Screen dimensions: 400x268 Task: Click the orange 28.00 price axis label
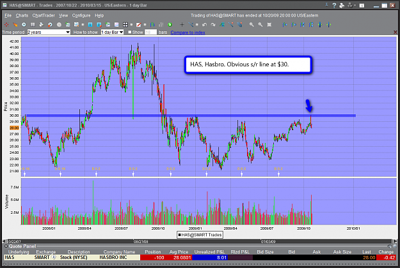tap(14, 128)
